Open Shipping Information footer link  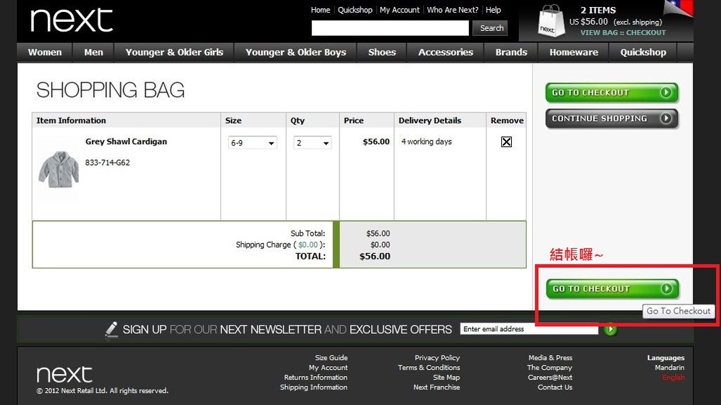click(313, 387)
